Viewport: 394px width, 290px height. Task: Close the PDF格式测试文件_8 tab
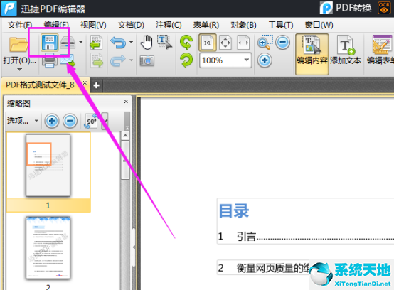85,82
